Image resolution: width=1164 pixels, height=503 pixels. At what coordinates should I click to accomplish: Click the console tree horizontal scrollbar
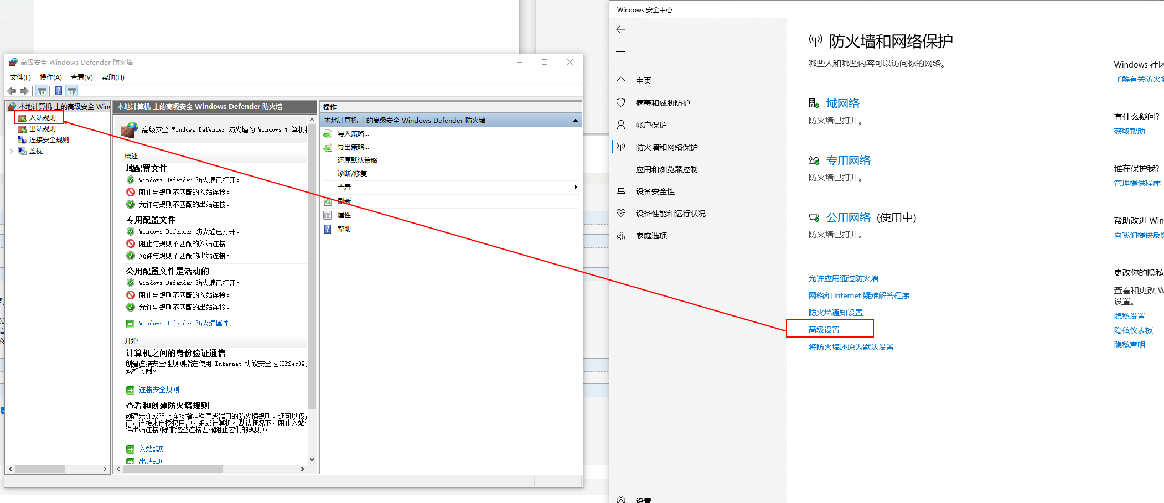click(40, 469)
